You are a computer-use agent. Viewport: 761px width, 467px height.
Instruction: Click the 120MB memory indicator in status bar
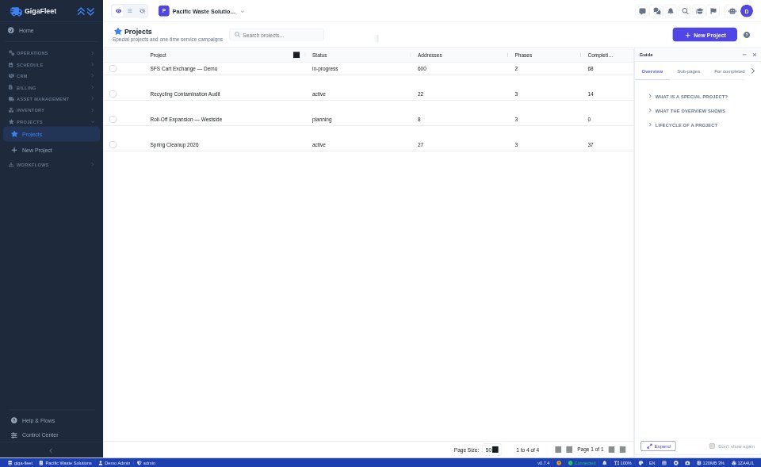710,463
